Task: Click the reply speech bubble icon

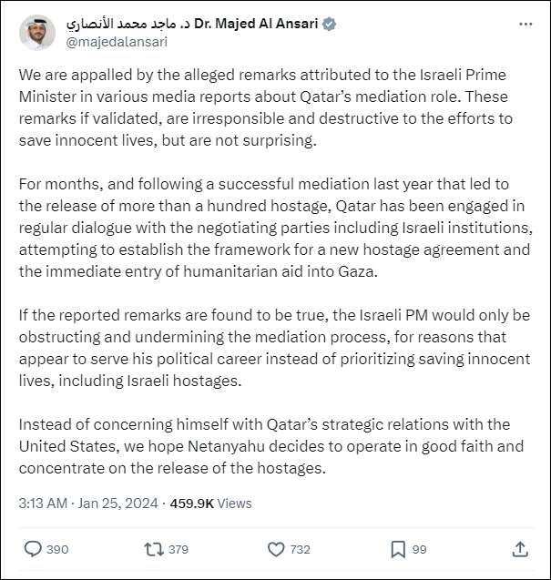Action: coord(33,549)
